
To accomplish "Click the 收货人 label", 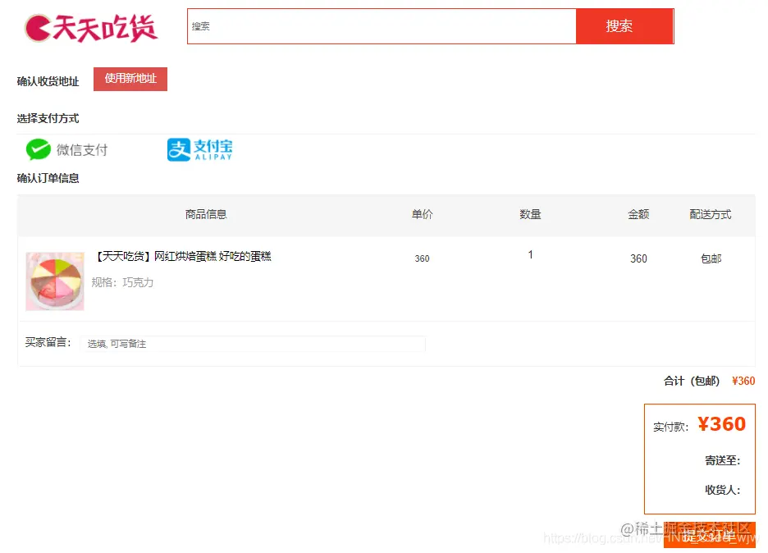I will pyautogui.click(x=722, y=490).
